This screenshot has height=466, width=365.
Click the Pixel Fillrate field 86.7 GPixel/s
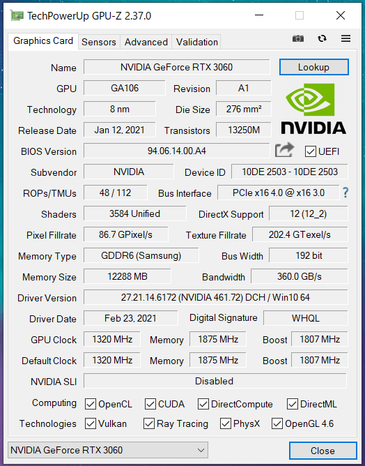tap(125, 235)
